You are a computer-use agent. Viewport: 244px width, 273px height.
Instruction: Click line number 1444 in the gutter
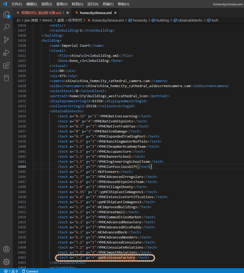point(22,167)
